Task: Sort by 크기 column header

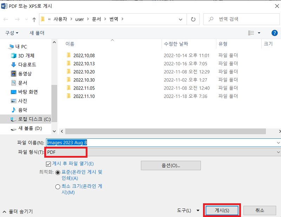Action: point(268,44)
